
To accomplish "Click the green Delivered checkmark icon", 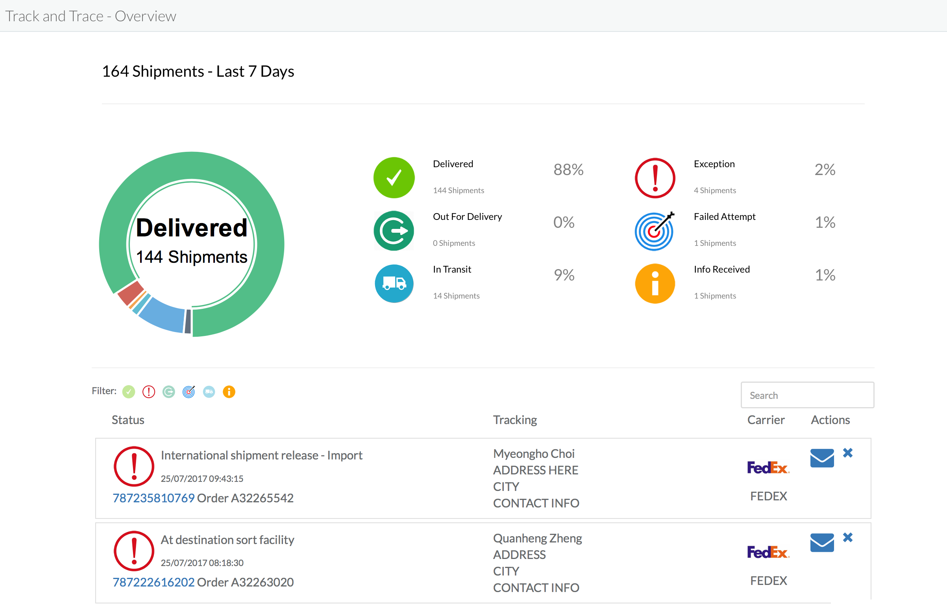I will click(394, 178).
